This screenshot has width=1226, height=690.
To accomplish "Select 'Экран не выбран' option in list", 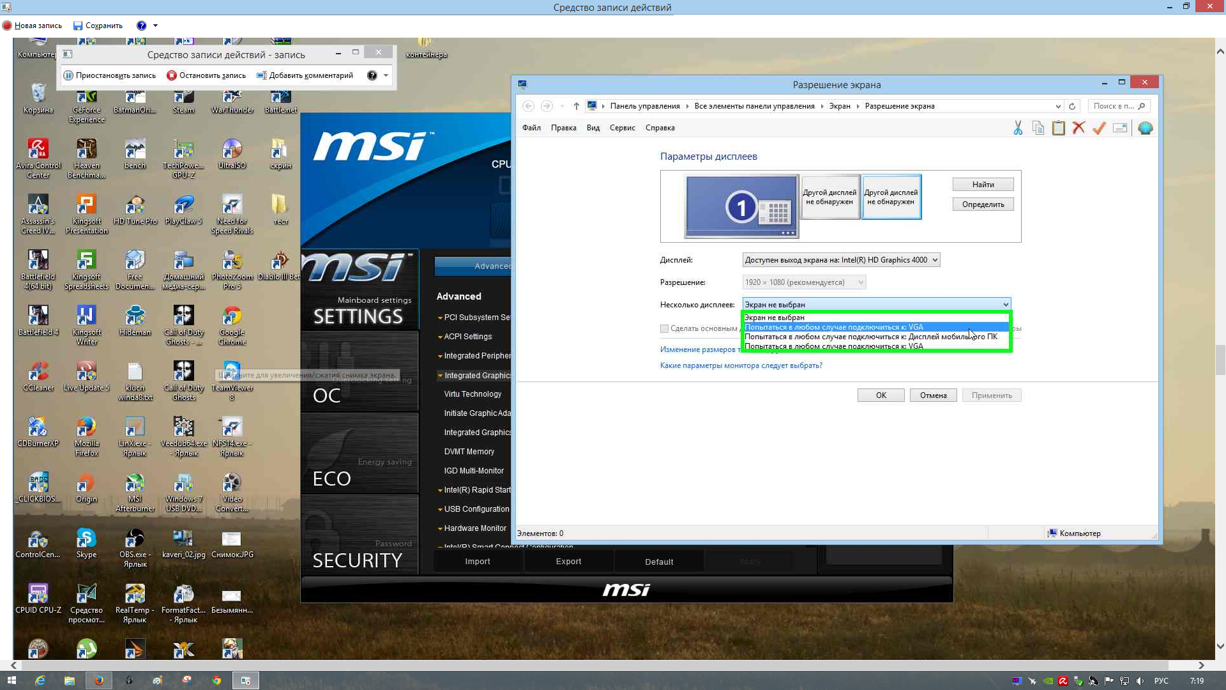I will click(775, 318).
